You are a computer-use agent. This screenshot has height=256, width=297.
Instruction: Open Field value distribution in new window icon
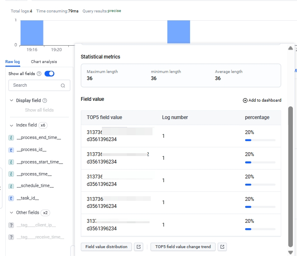click(x=139, y=247)
